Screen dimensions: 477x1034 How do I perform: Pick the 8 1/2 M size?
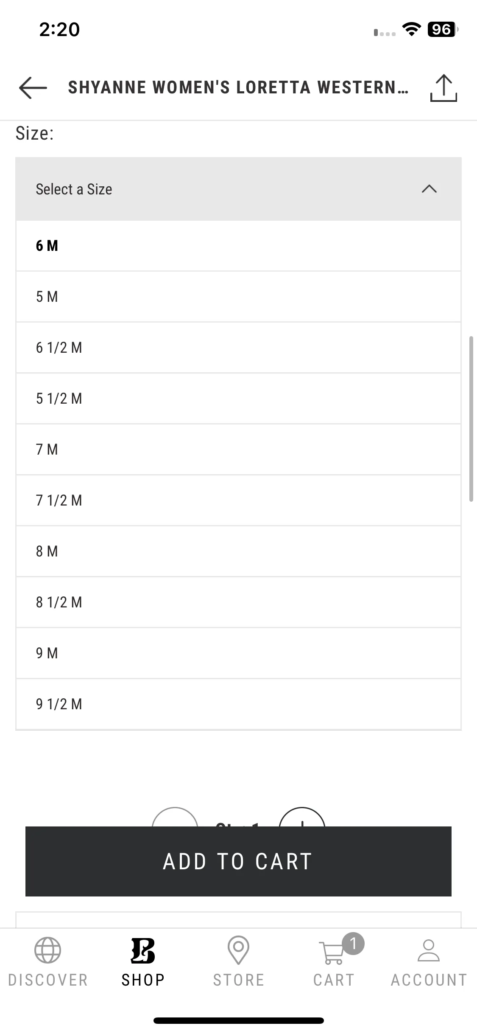238,602
